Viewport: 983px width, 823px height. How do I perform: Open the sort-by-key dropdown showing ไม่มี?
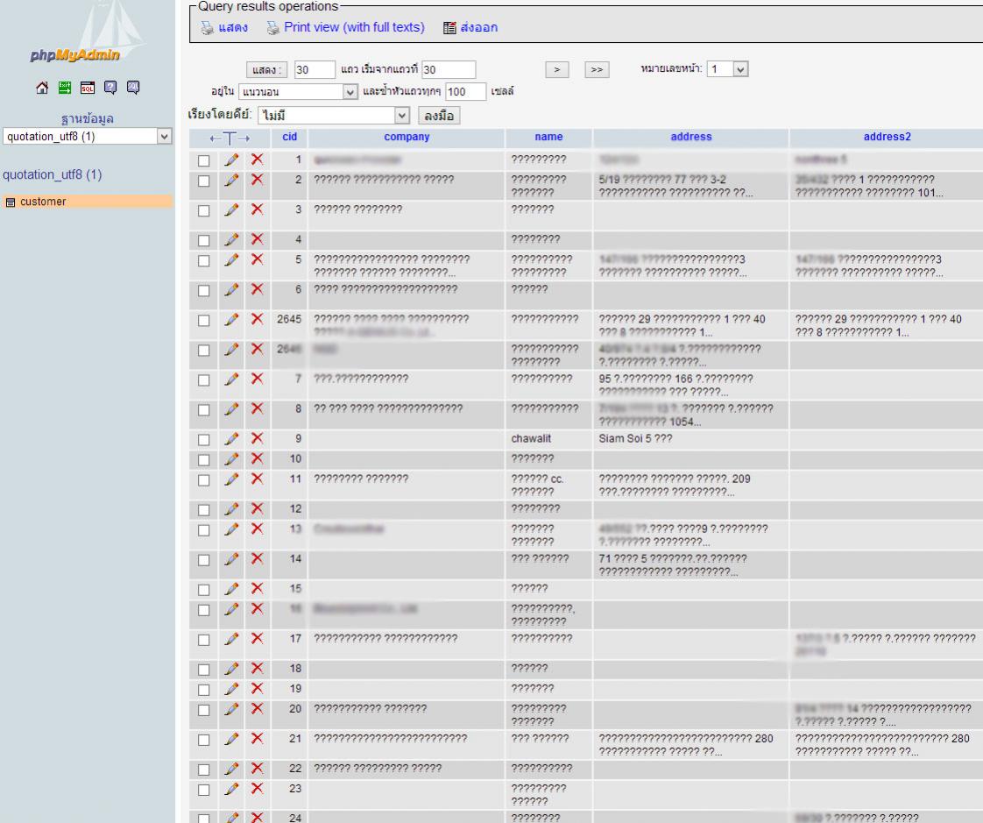[334, 116]
